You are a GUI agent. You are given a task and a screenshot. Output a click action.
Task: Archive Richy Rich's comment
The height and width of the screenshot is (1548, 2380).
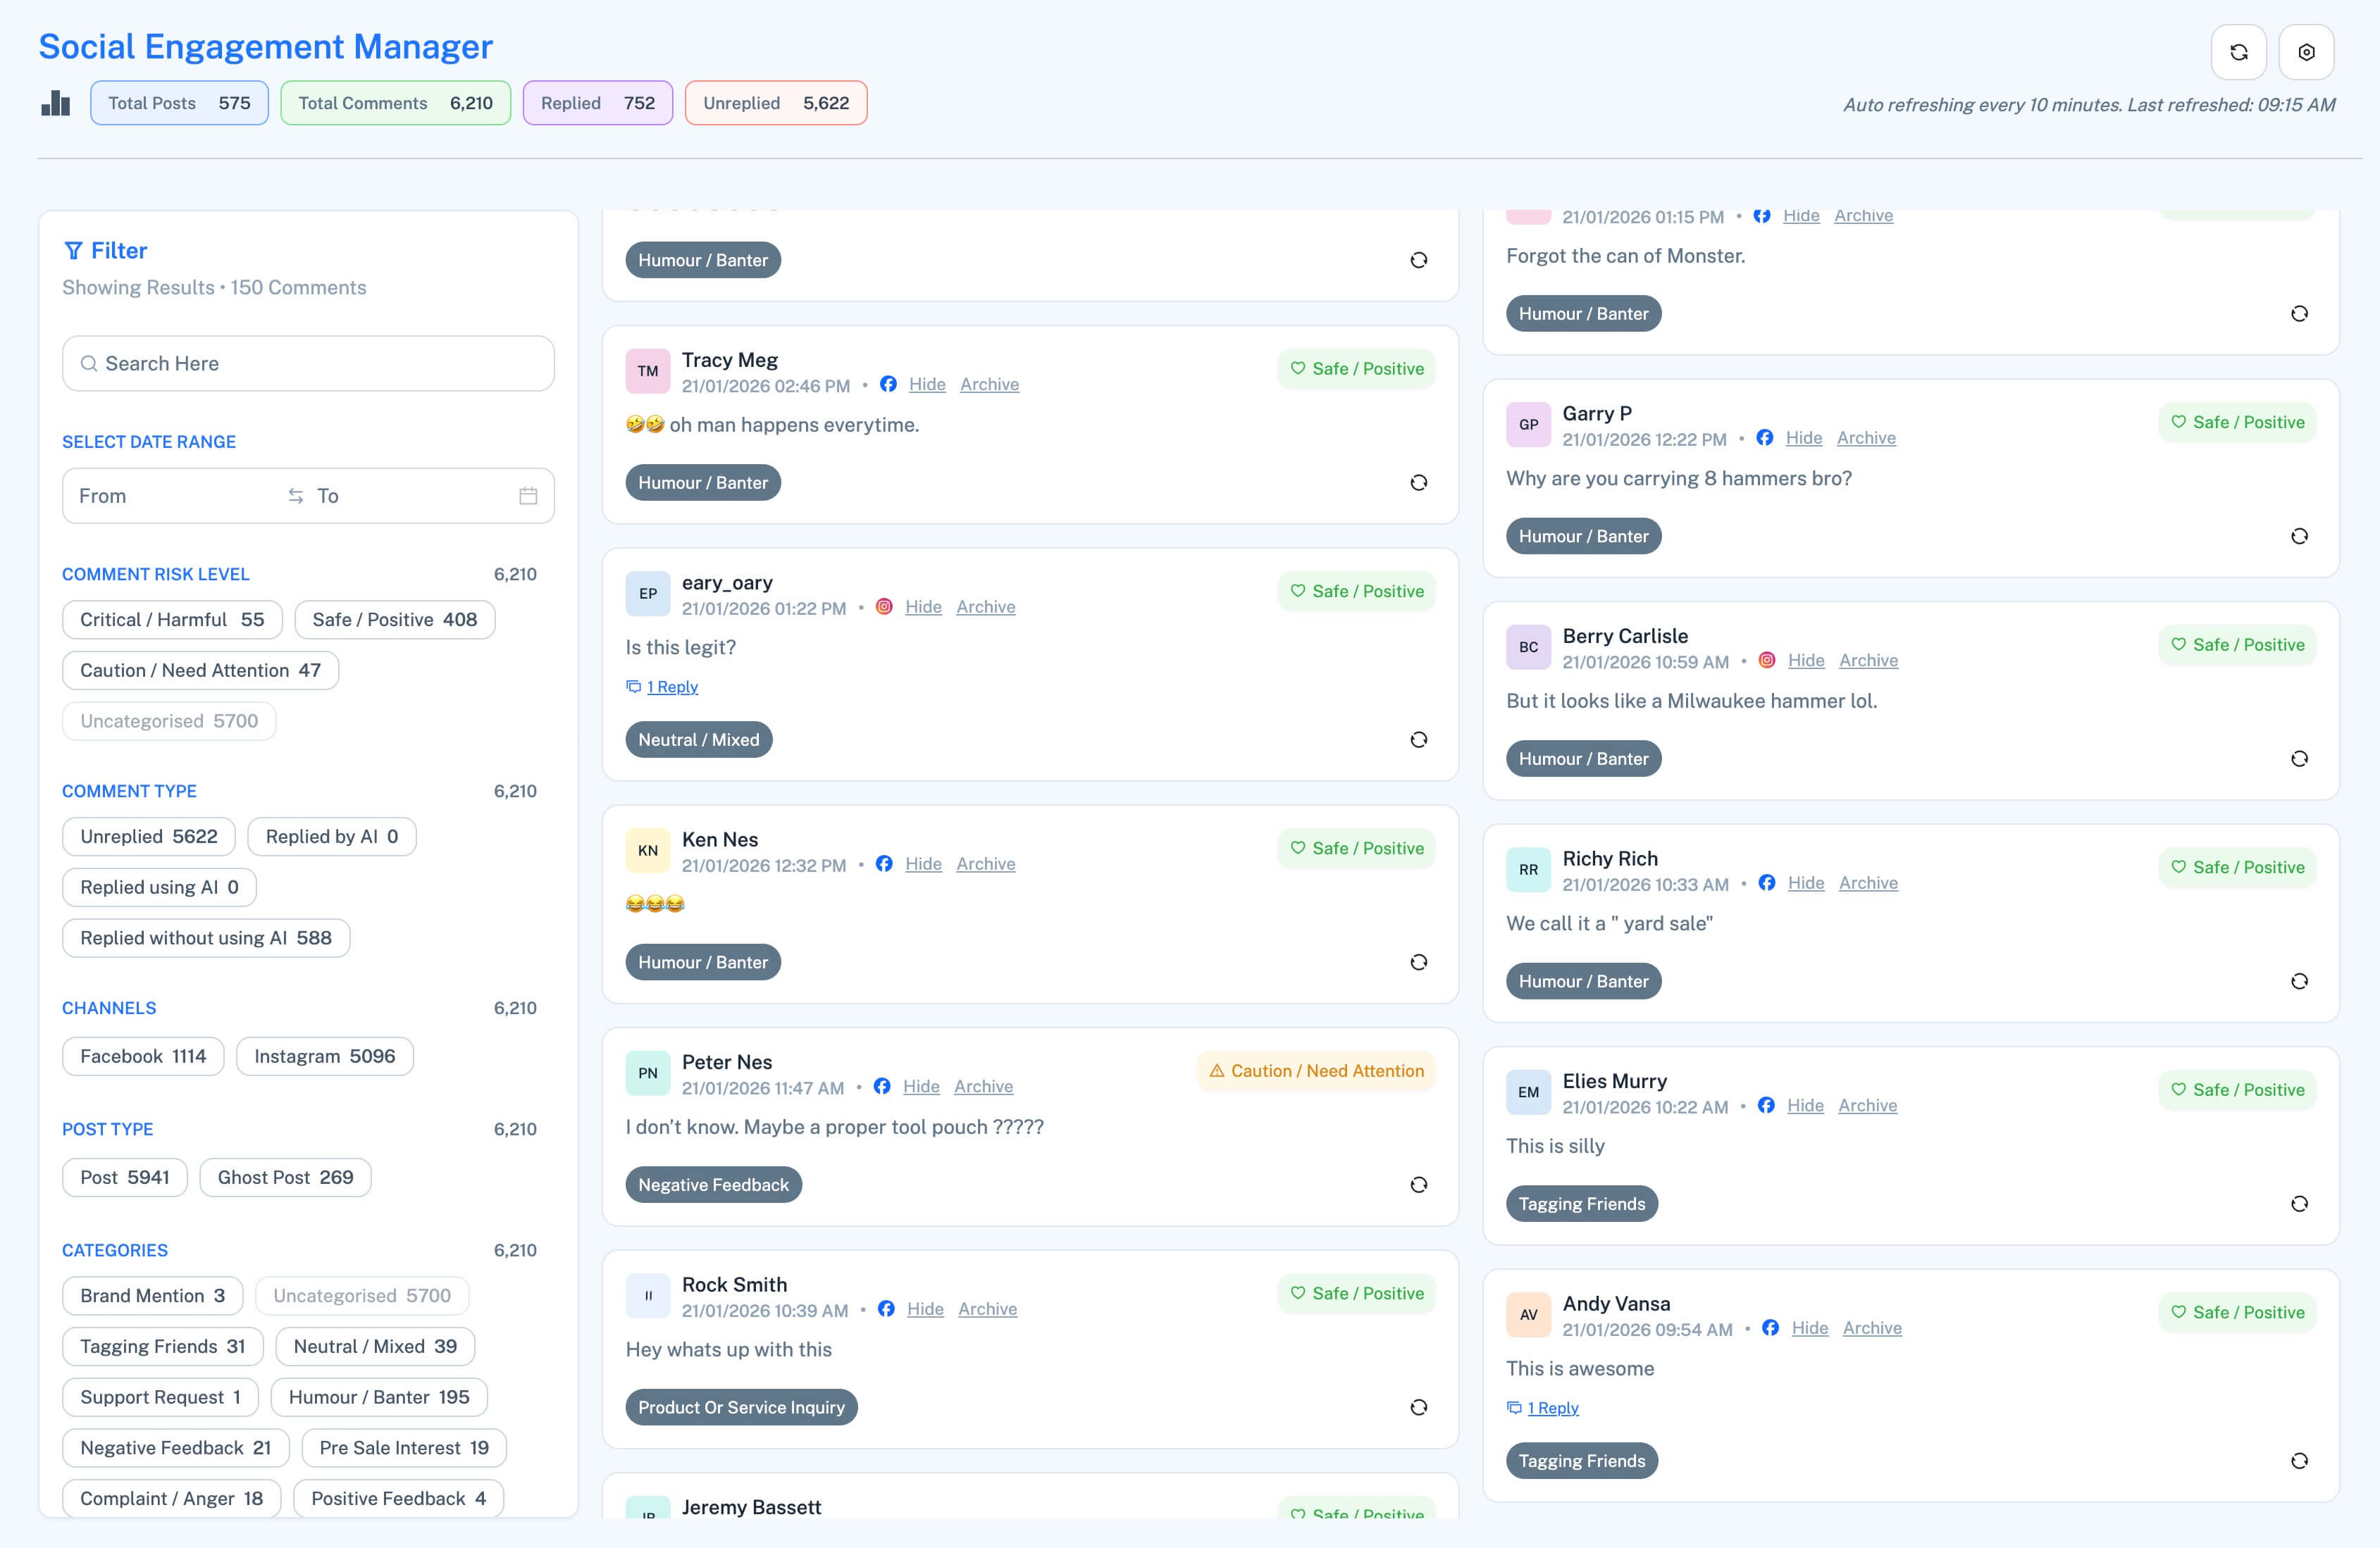point(1869,882)
